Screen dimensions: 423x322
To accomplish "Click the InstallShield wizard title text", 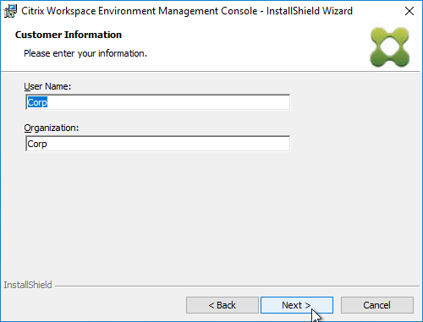I will click(x=187, y=11).
